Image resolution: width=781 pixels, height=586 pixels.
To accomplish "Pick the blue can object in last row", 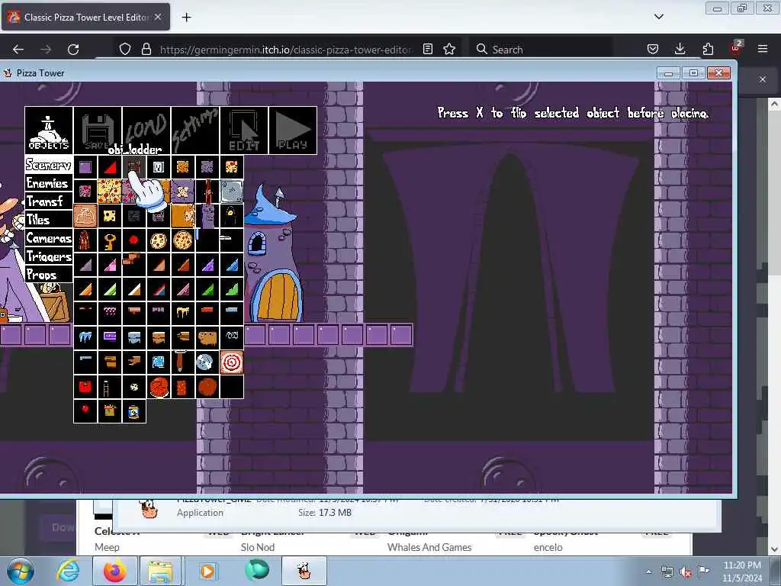I will pos(134,411).
